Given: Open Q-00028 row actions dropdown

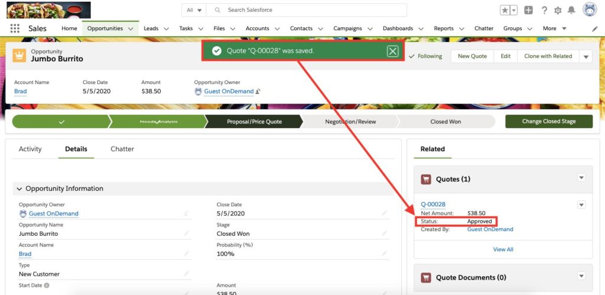Looking at the screenshot, I should pyautogui.click(x=581, y=205).
